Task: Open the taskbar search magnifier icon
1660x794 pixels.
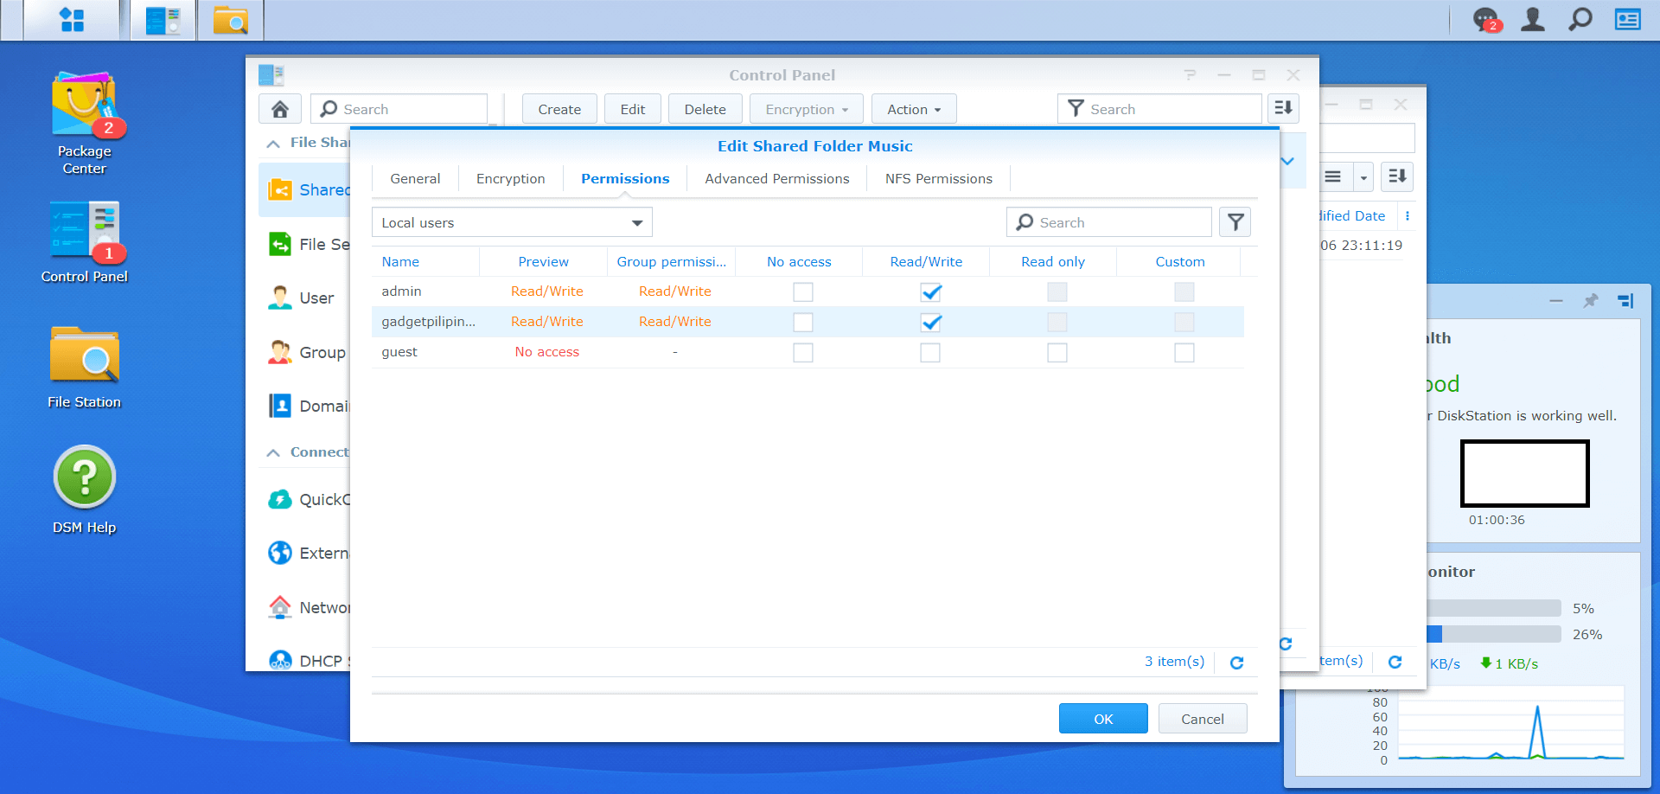Action: click(x=1580, y=19)
